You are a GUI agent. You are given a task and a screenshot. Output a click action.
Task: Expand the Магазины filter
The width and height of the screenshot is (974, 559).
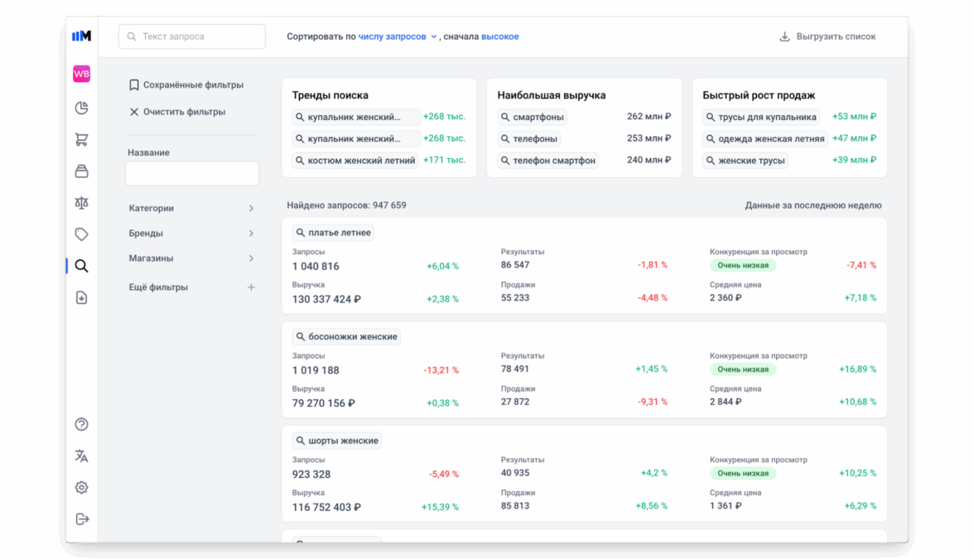(192, 258)
